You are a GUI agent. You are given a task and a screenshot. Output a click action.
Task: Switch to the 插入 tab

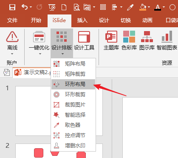(82, 20)
